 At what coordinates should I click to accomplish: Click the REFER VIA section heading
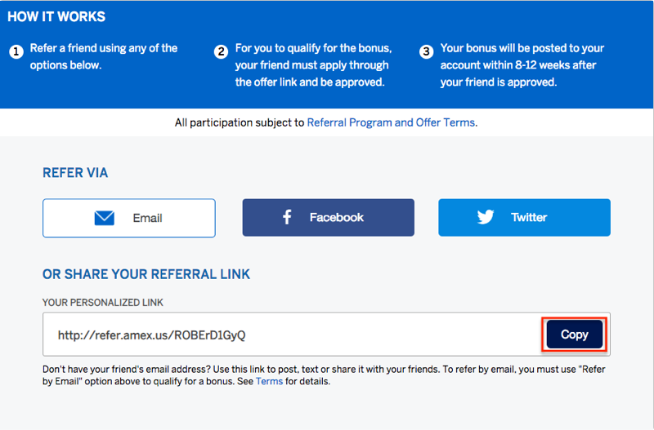click(75, 173)
